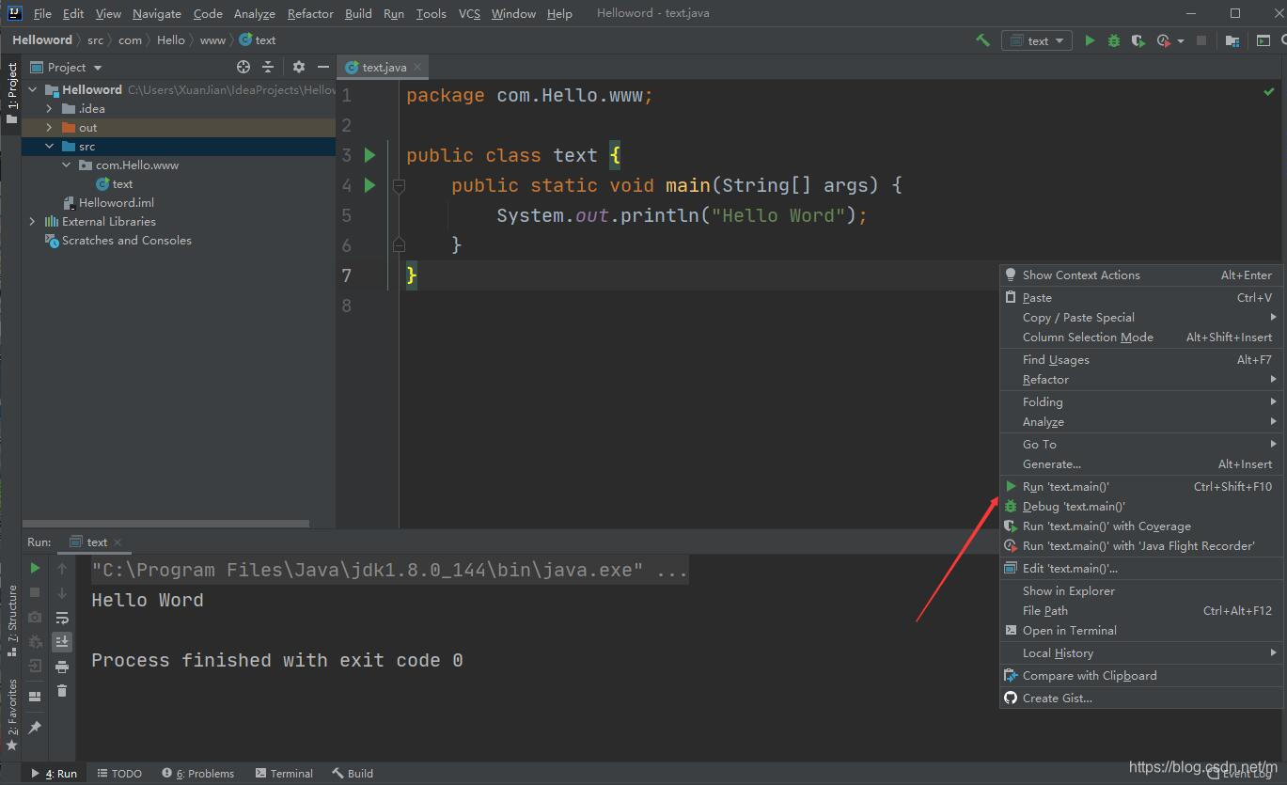Open the Terminal tool window button
Viewport: 1287px width, 785px height.
(284, 773)
